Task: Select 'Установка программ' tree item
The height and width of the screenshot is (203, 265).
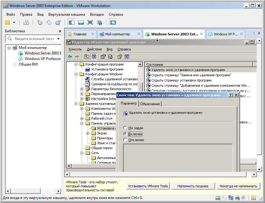Action: click(x=107, y=69)
